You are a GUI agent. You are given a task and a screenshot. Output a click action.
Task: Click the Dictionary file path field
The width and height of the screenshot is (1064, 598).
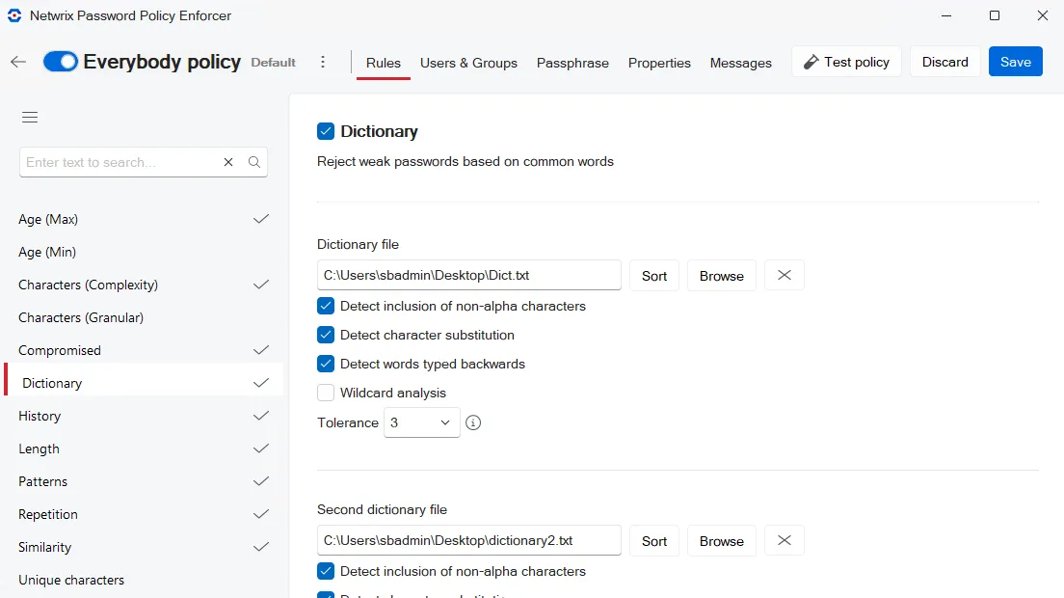point(469,275)
